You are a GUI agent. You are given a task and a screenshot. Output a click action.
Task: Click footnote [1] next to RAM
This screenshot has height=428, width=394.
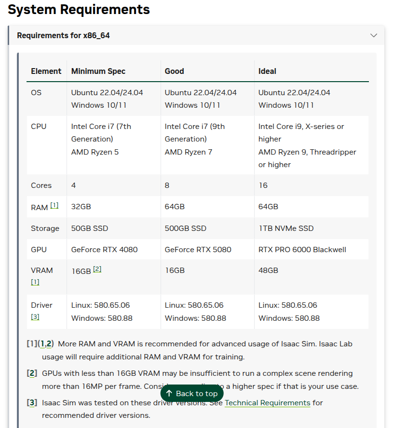(54, 205)
